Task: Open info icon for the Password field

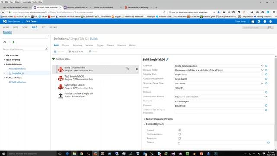Action: 266,106
